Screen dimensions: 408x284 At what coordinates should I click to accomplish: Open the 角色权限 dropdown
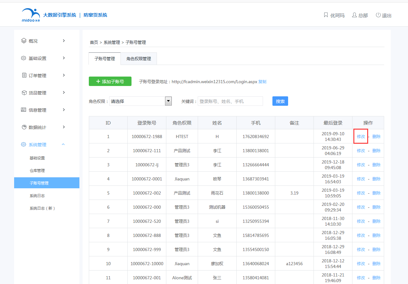pyautogui.click(x=140, y=101)
